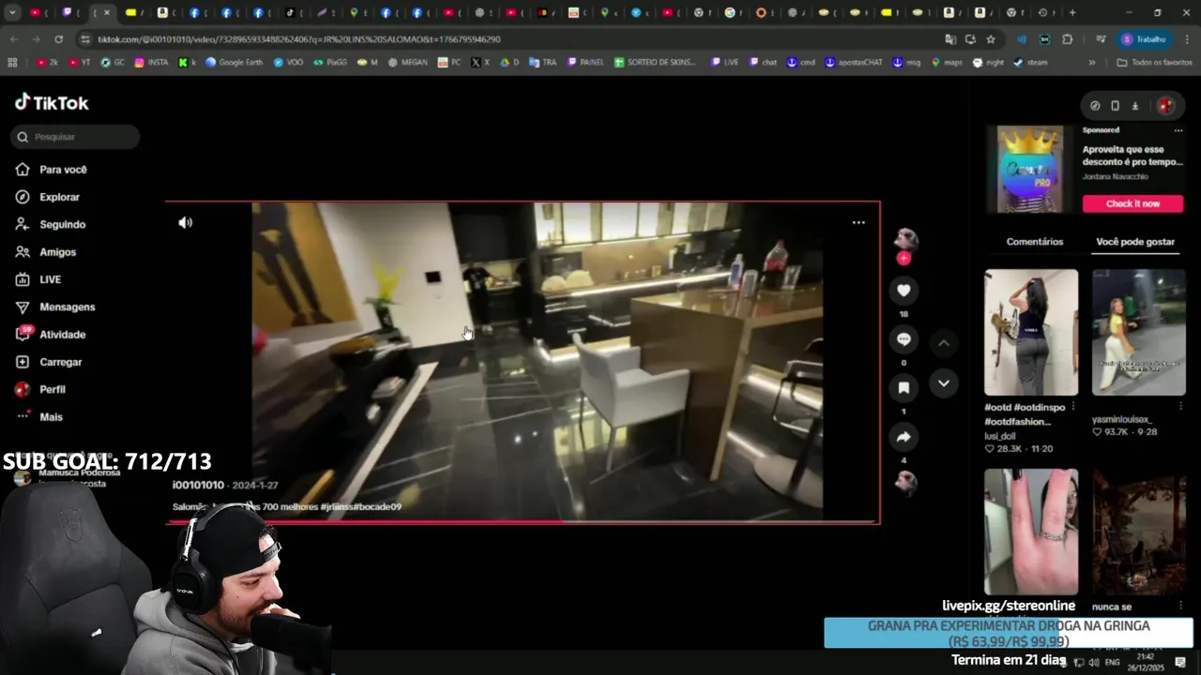This screenshot has width=1201, height=675.
Task: Open the browser extensions puzzle icon
Action: [x=1068, y=39]
